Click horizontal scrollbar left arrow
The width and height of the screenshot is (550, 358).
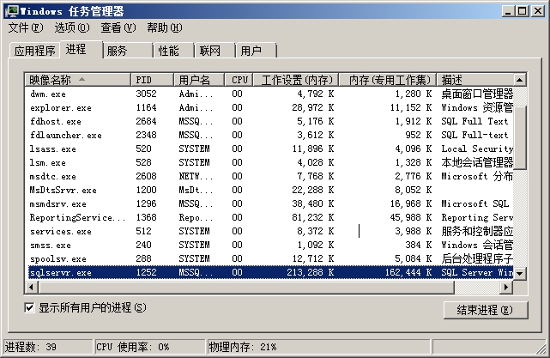coord(31,288)
